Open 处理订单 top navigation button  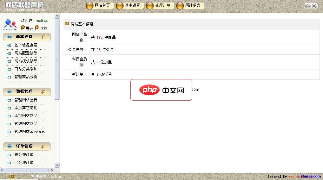pos(160,6)
